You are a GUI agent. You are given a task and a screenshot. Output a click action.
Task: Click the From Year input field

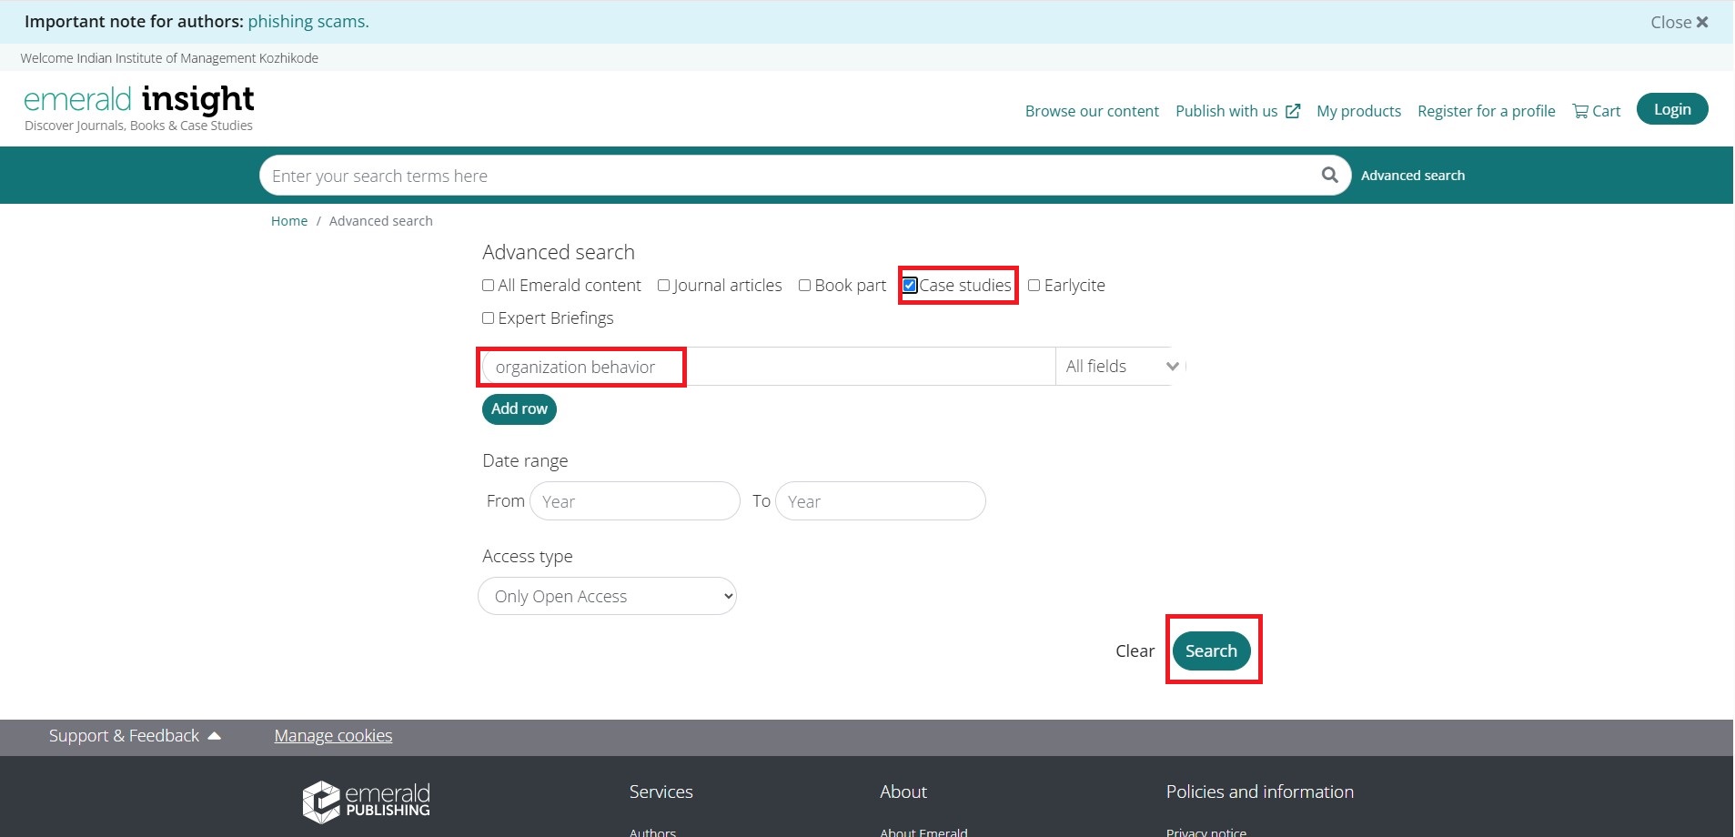point(634,501)
